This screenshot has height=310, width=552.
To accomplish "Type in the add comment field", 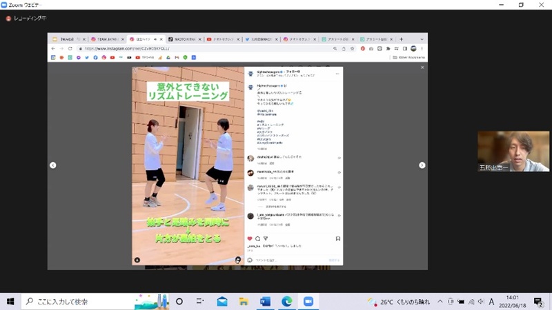I will point(290,260).
